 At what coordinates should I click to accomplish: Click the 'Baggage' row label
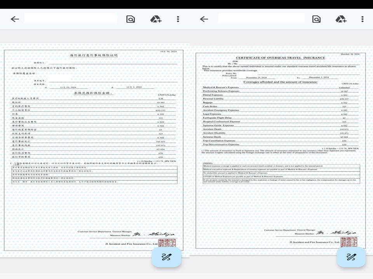[207, 102]
